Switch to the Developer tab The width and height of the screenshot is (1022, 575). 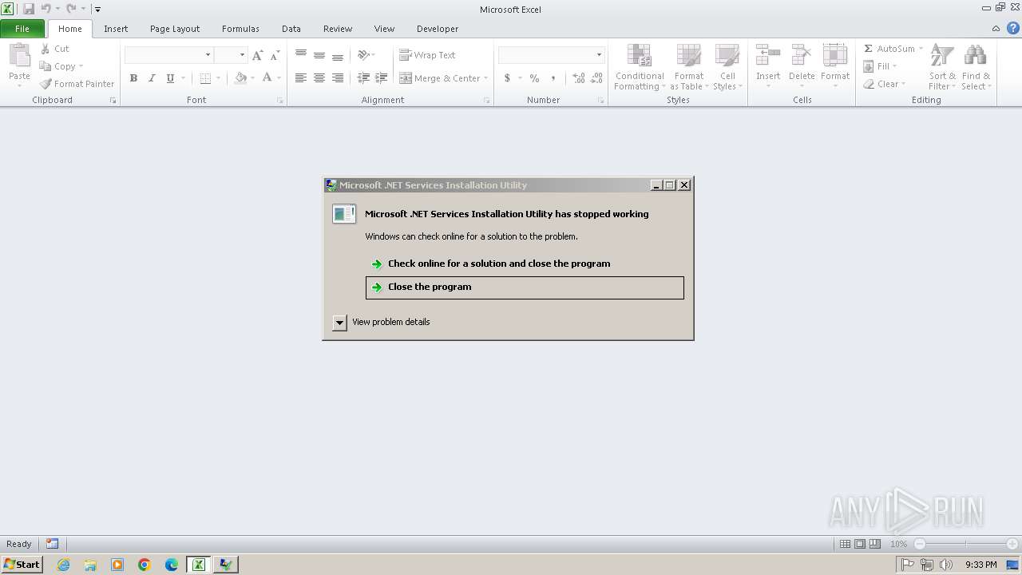click(438, 29)
